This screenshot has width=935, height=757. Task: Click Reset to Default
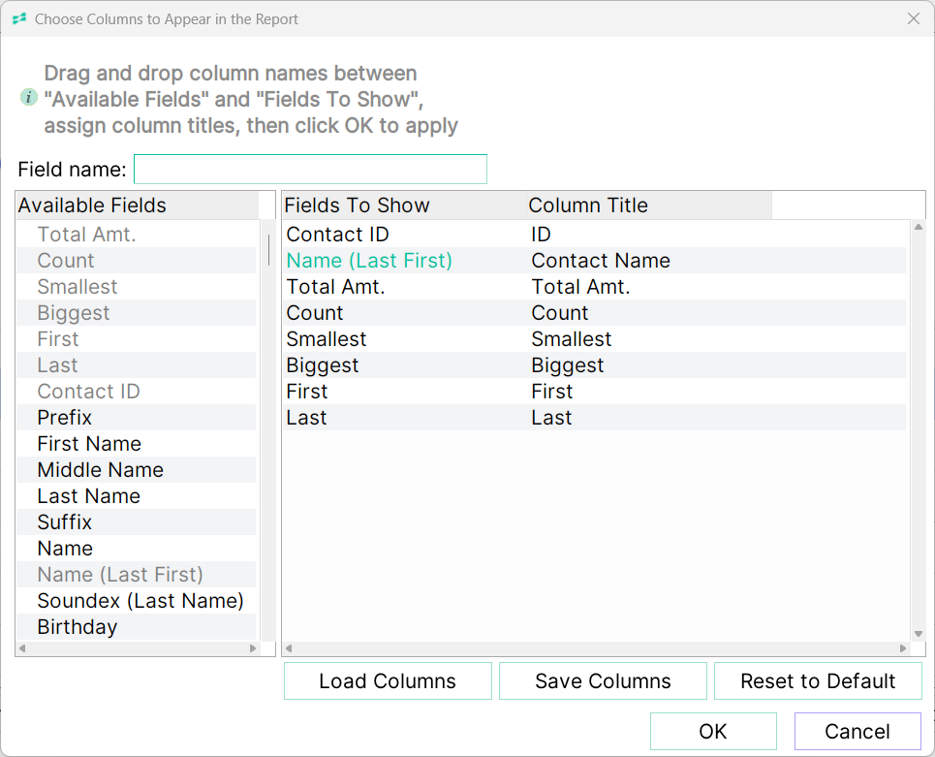pos(818,681)
